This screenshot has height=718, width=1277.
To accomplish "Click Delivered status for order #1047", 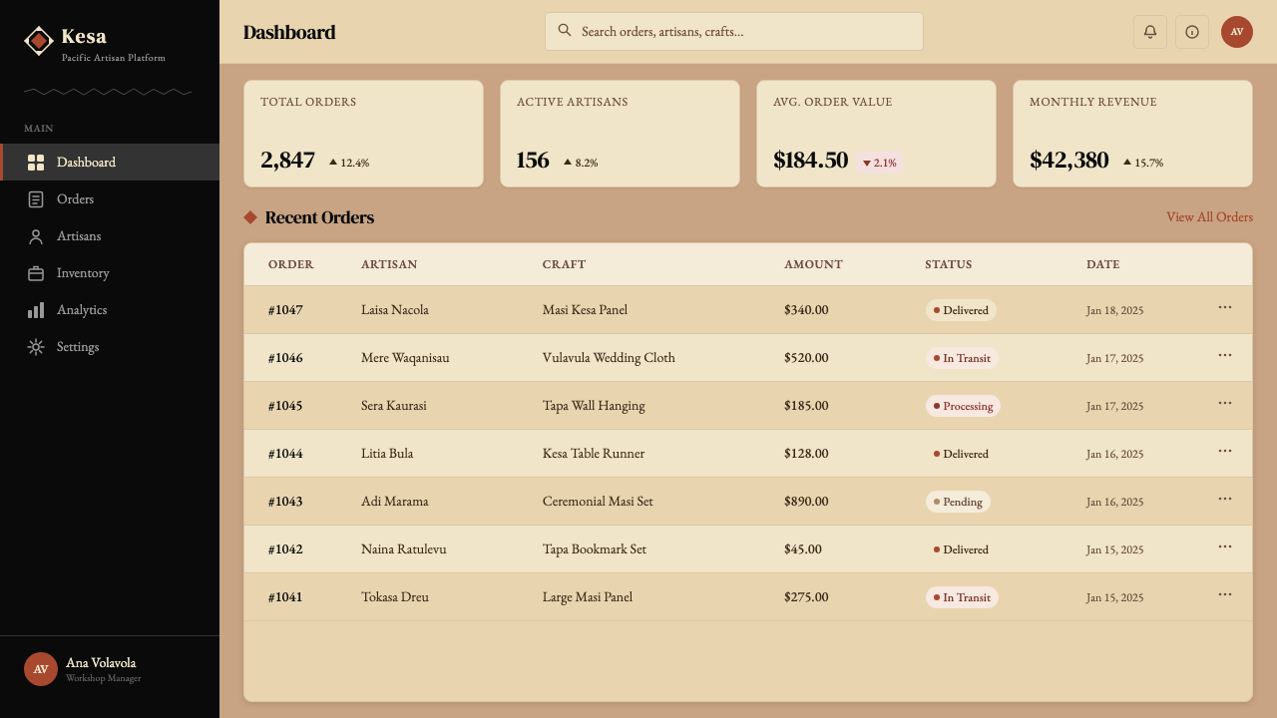I will [x=961, y=310].
